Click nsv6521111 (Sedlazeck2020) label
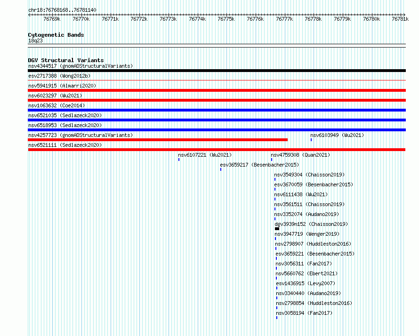419x336 pixels. [65, 145]
